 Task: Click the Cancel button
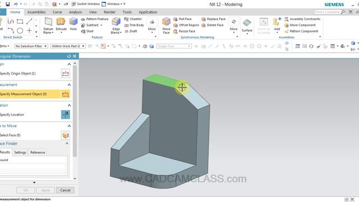pos(65,190)
